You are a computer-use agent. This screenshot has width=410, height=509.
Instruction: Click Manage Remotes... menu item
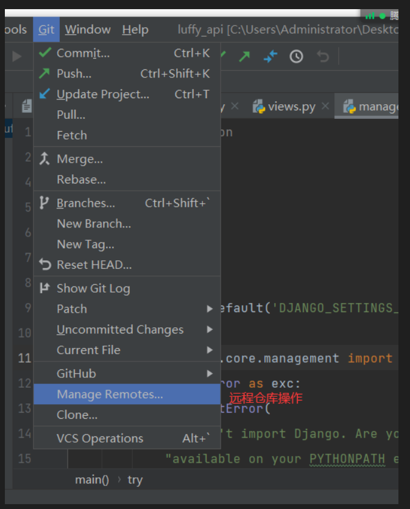click(x=110, y=394)
